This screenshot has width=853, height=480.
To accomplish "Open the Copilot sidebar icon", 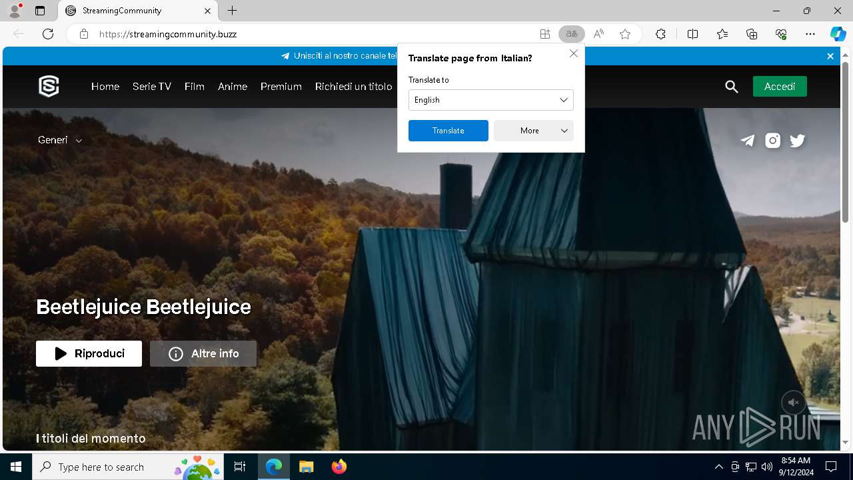I will 838,34.
